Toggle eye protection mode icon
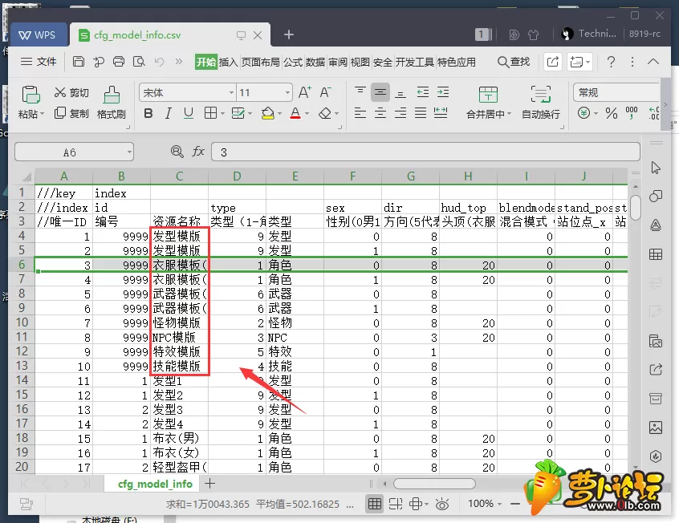 (x=442, y=504)
